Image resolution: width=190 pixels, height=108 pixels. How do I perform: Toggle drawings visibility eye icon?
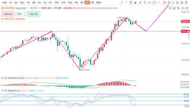(182, 3)
